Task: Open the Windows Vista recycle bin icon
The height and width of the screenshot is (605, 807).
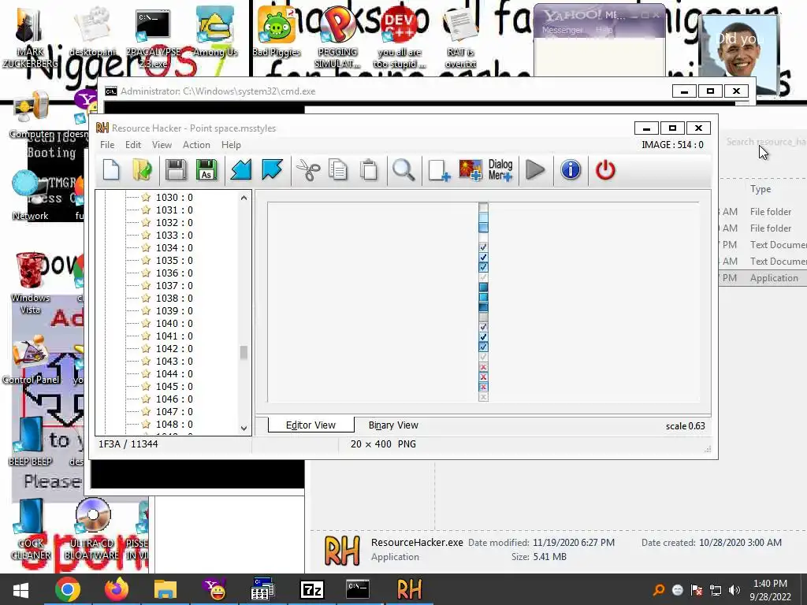Action: coord(31,283)
